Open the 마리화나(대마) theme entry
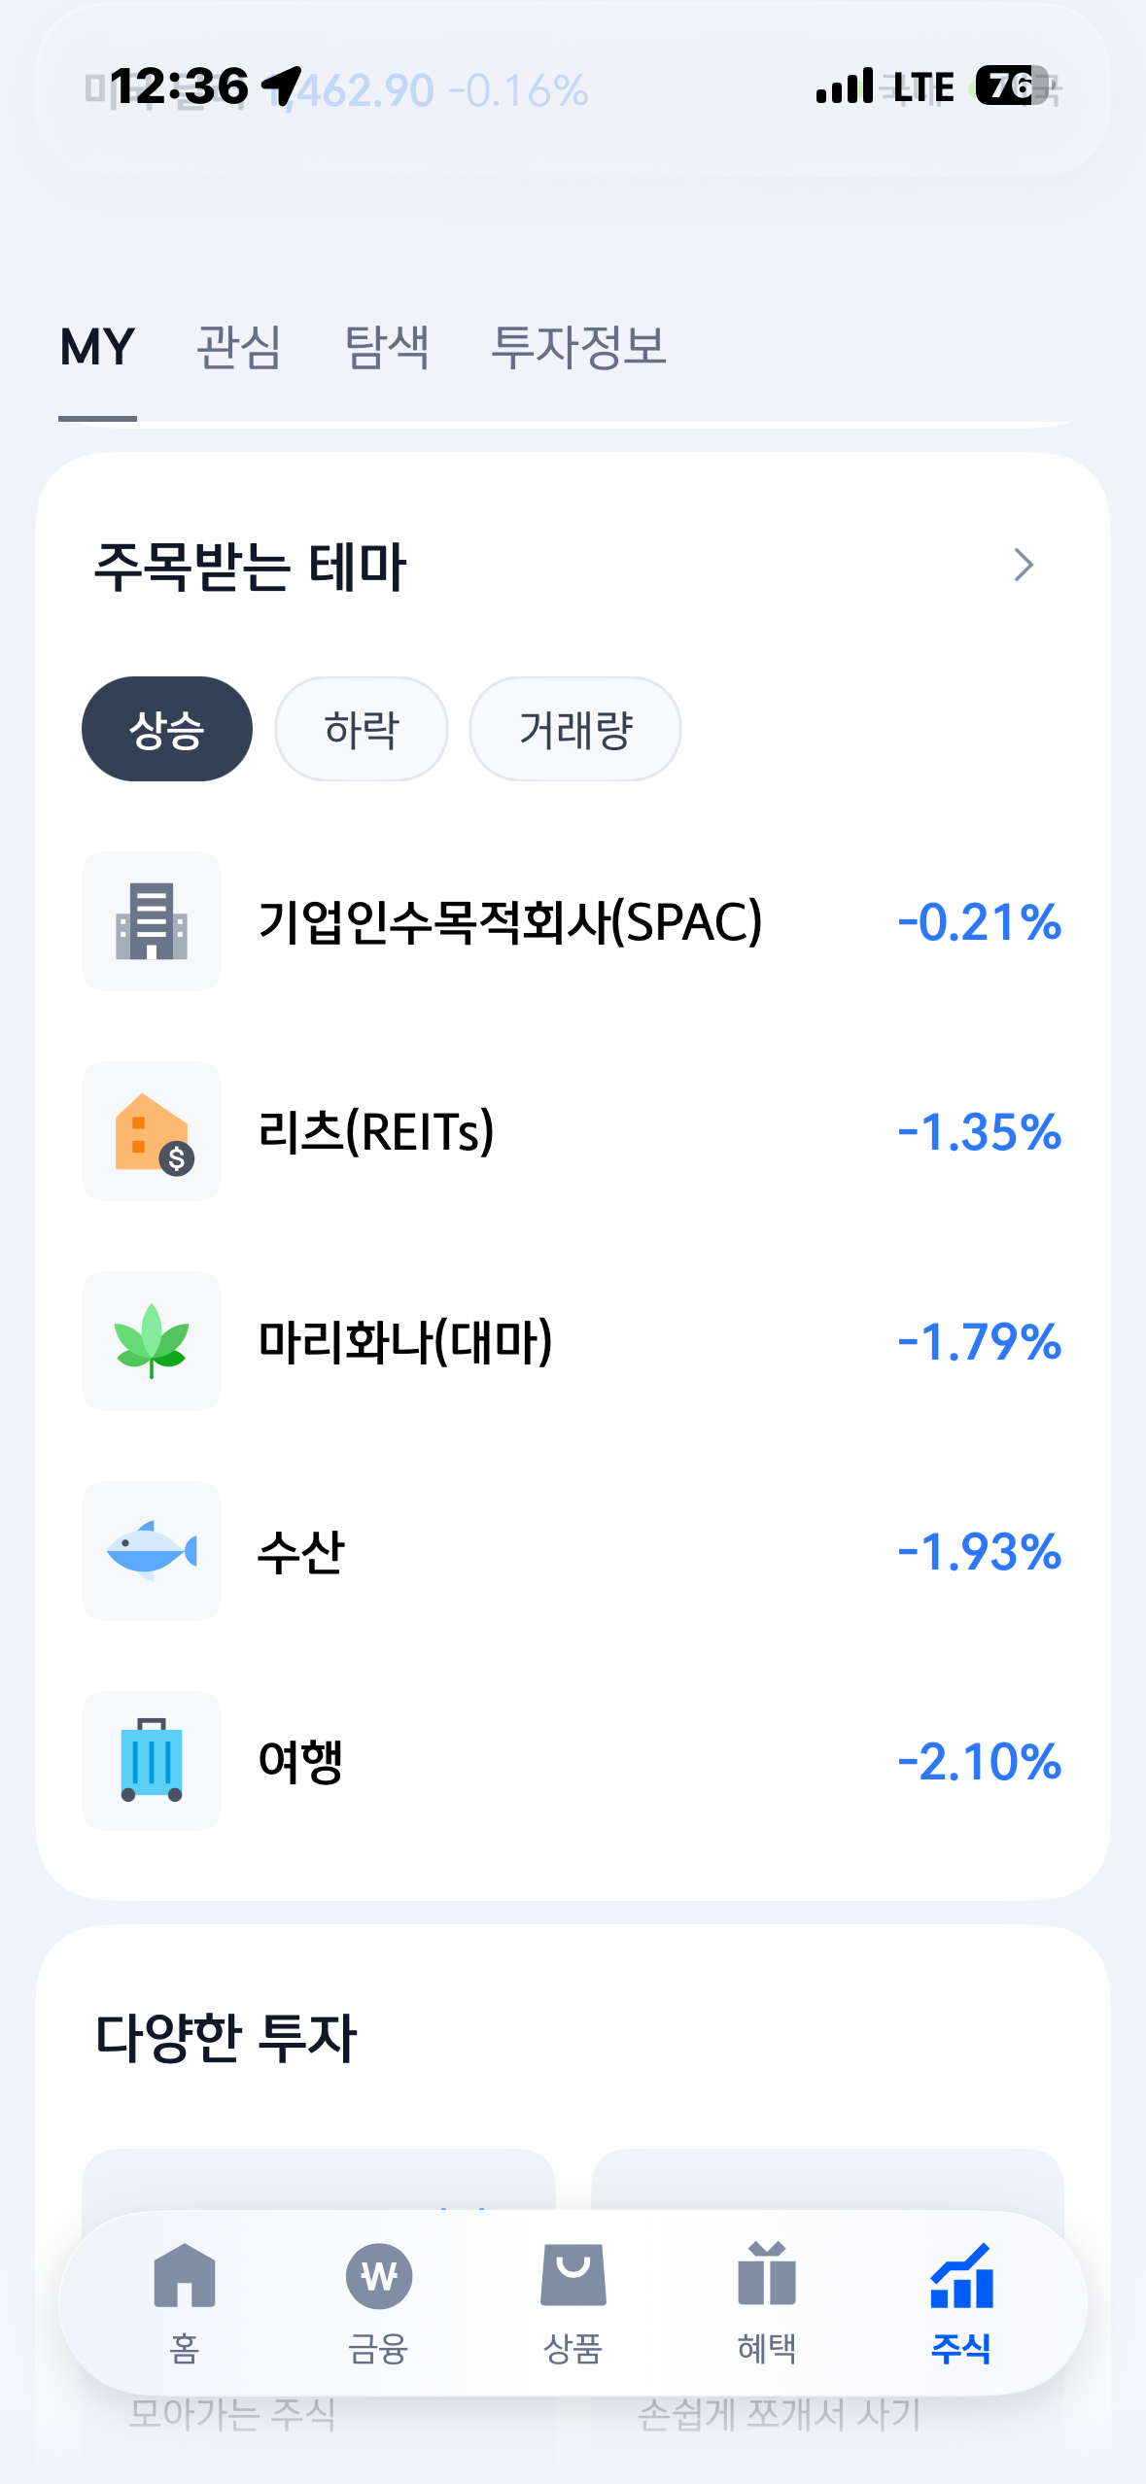 573,1341
